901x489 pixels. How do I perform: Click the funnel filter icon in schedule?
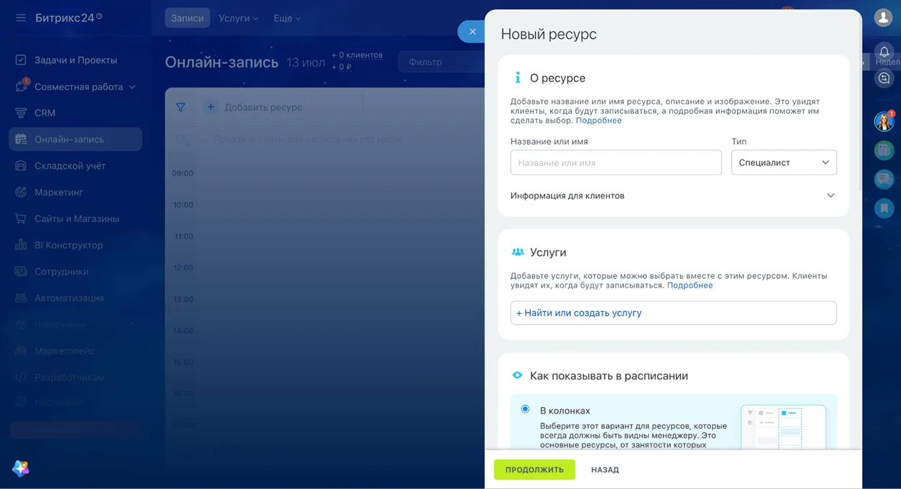[181, 108]
